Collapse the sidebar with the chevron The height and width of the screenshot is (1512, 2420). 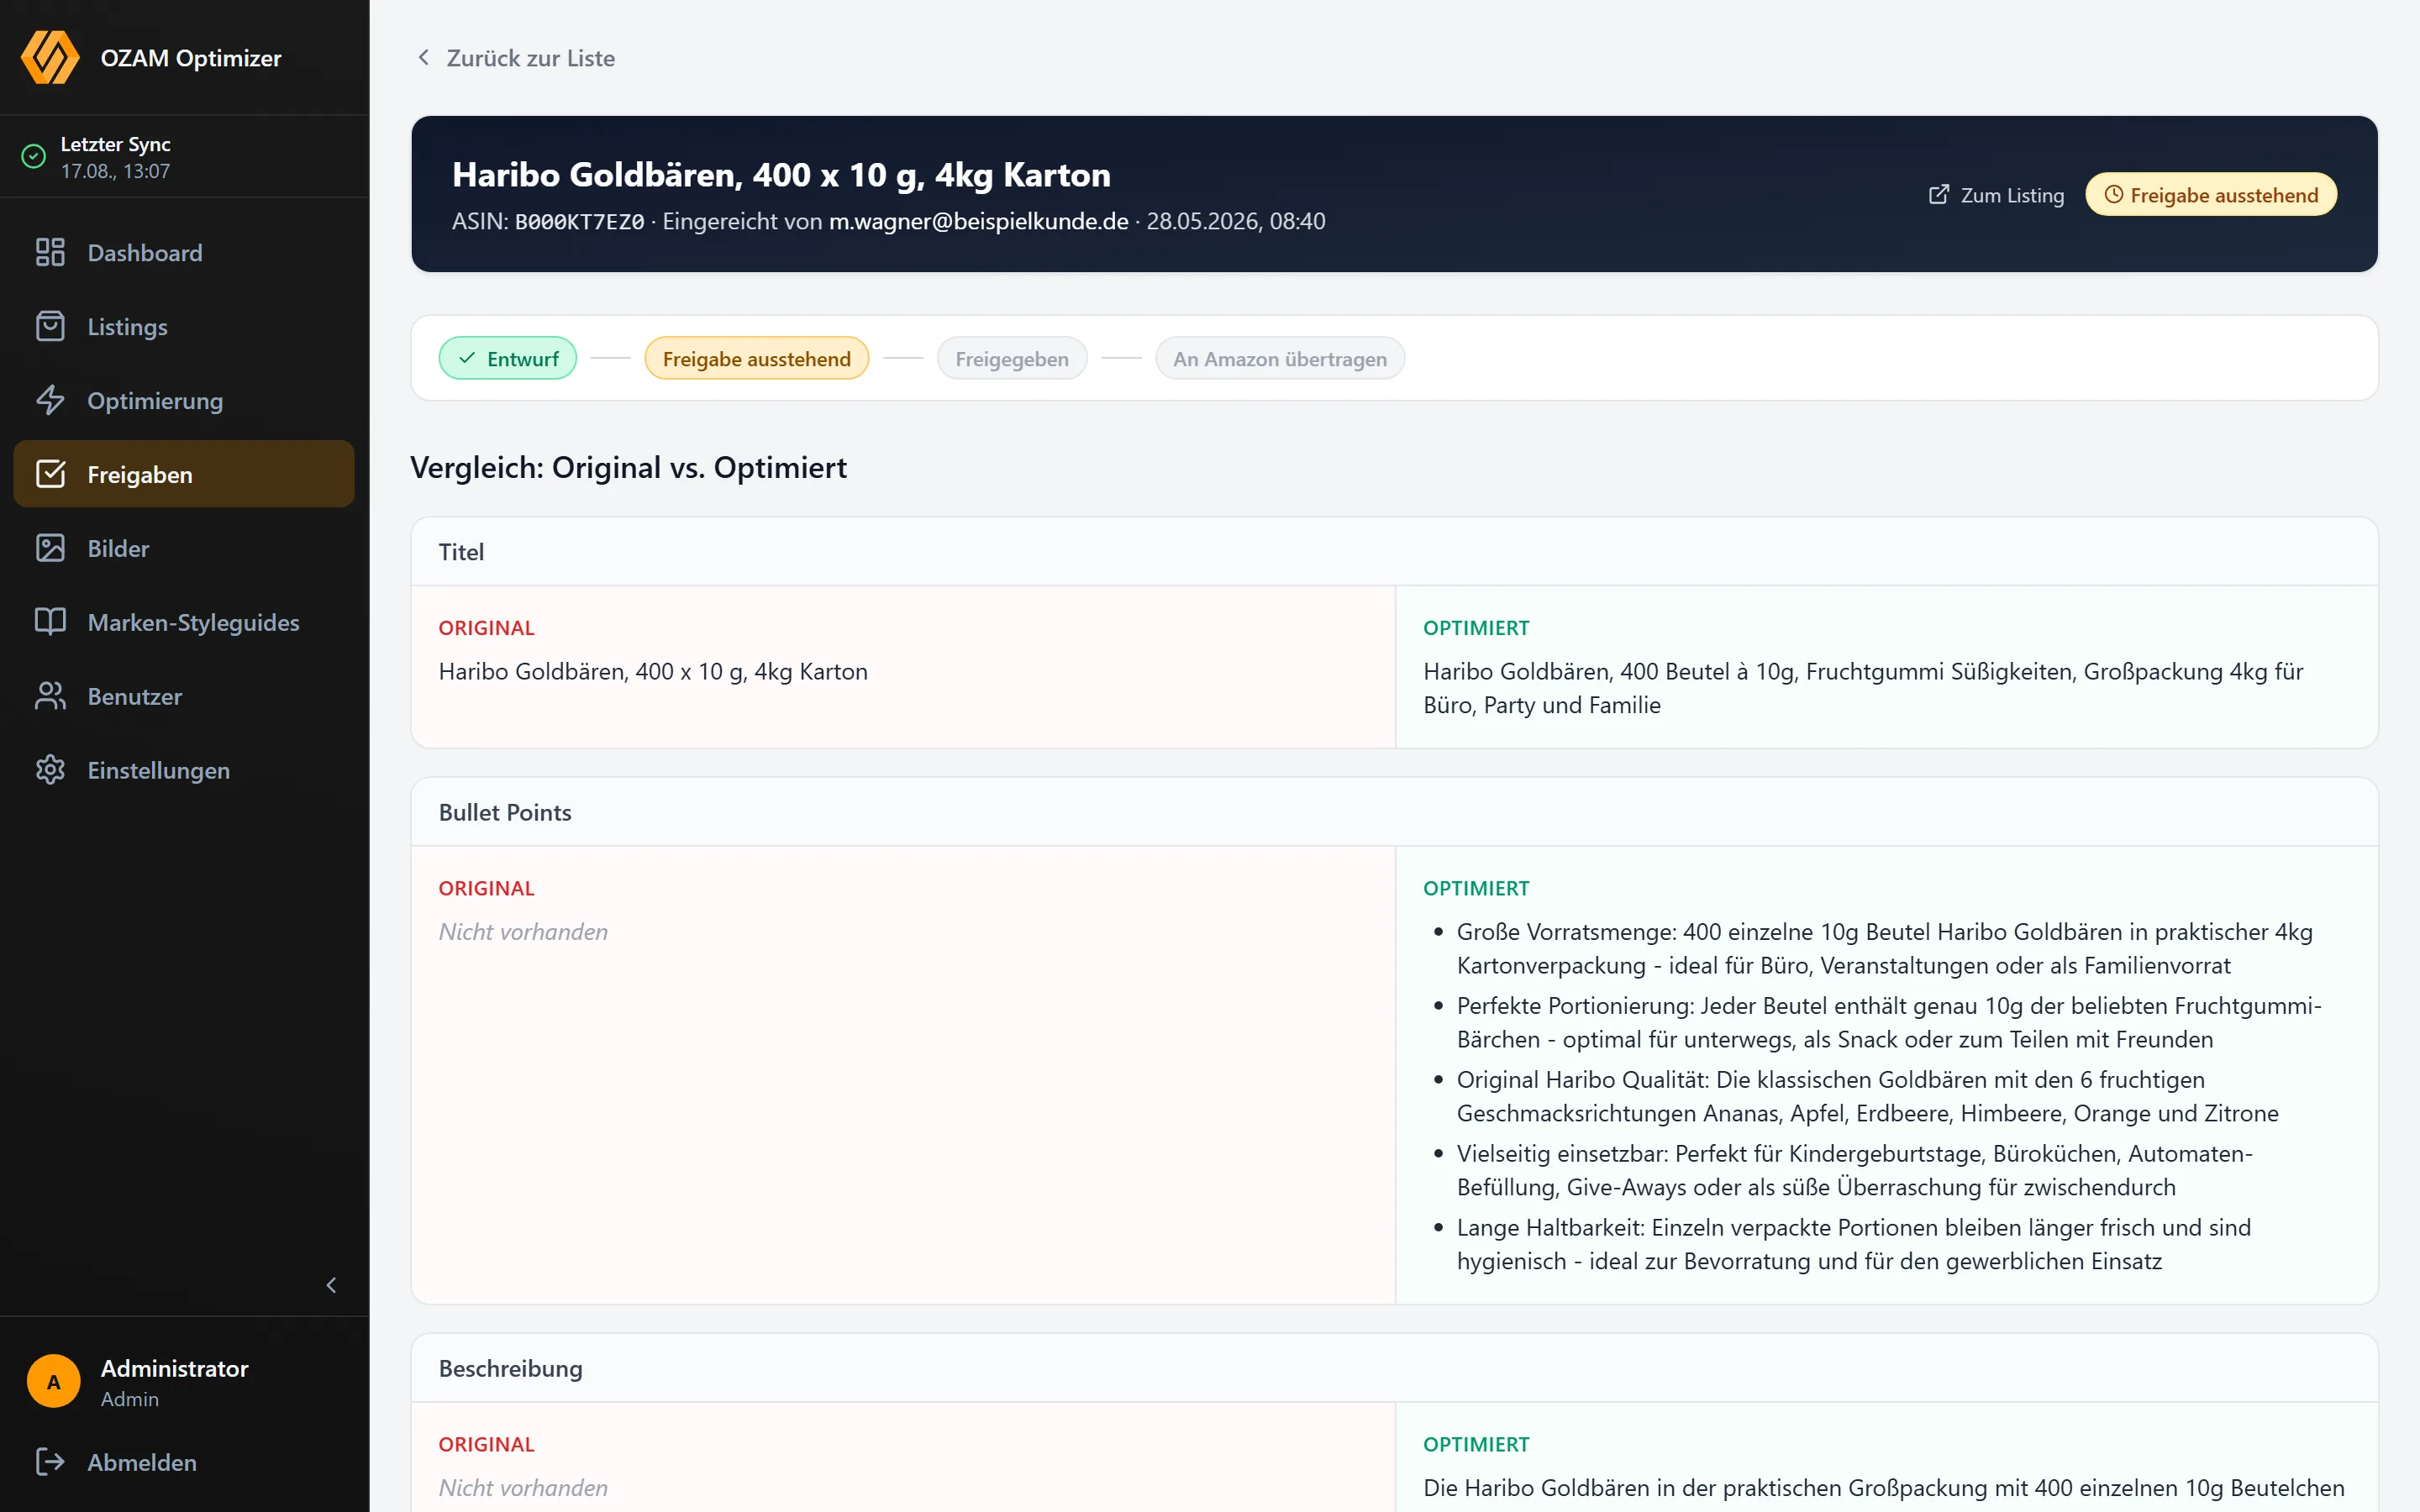pyautogui.click(x=331, y=1285)
